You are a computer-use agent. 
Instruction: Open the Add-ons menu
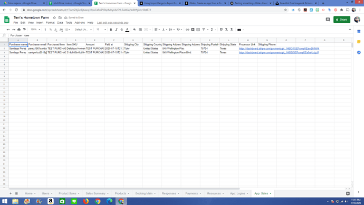[80, 23]
